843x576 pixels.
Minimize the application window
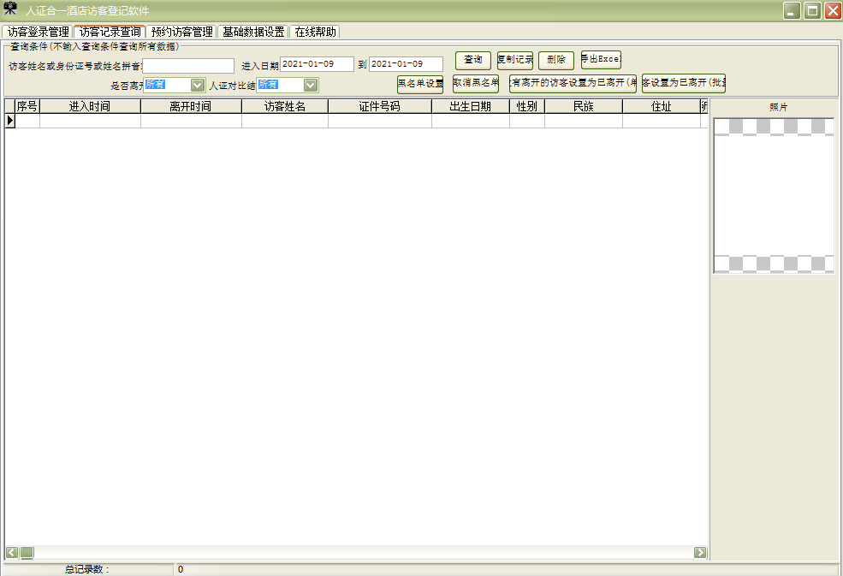click(x=792, y=10)
